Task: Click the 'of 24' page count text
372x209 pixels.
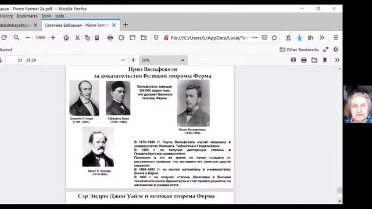Action: click(x=31, y=60)
